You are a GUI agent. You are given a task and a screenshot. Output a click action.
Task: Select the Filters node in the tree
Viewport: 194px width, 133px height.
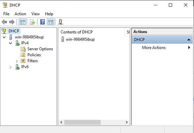click(33, 61)
